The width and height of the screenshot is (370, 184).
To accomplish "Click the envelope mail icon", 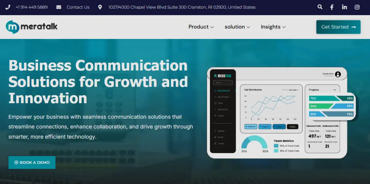I will point(59,7).
